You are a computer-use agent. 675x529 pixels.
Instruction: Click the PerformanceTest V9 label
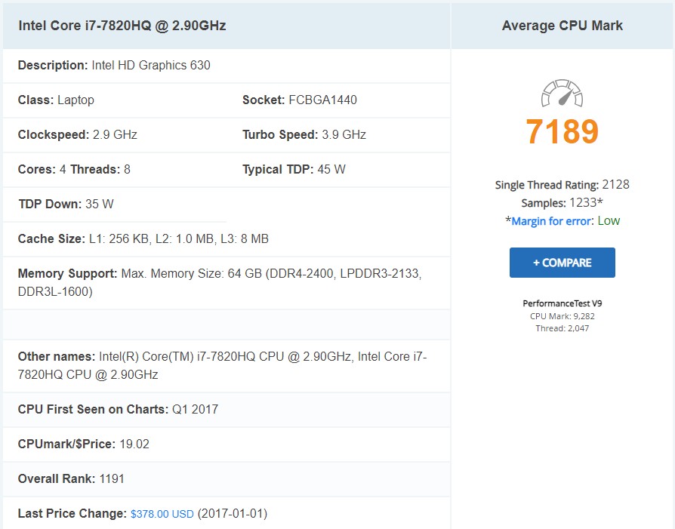click(x=562, y=303)
